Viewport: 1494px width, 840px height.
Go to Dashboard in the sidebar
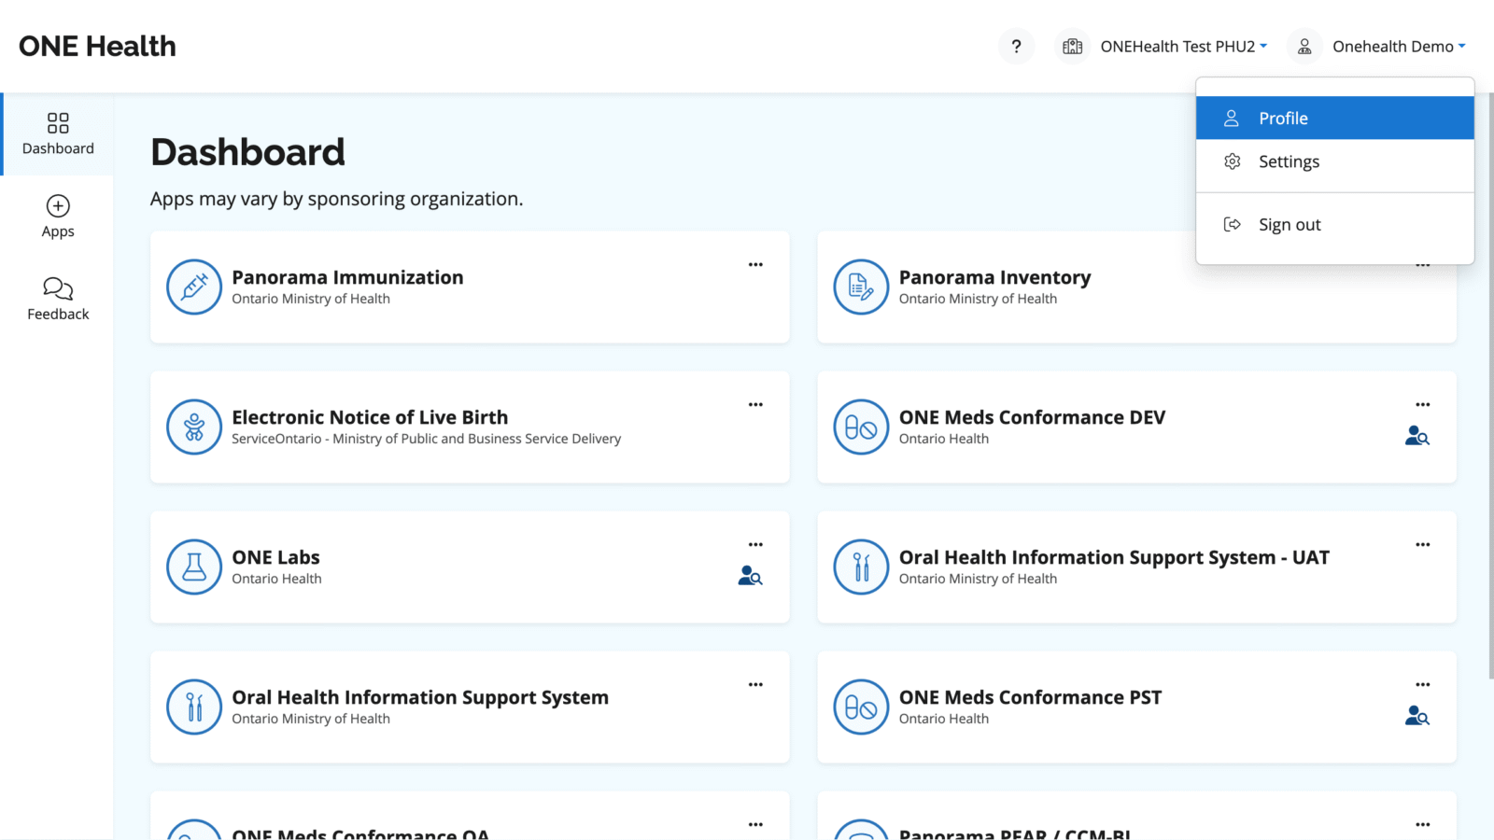tap(58, 134)
